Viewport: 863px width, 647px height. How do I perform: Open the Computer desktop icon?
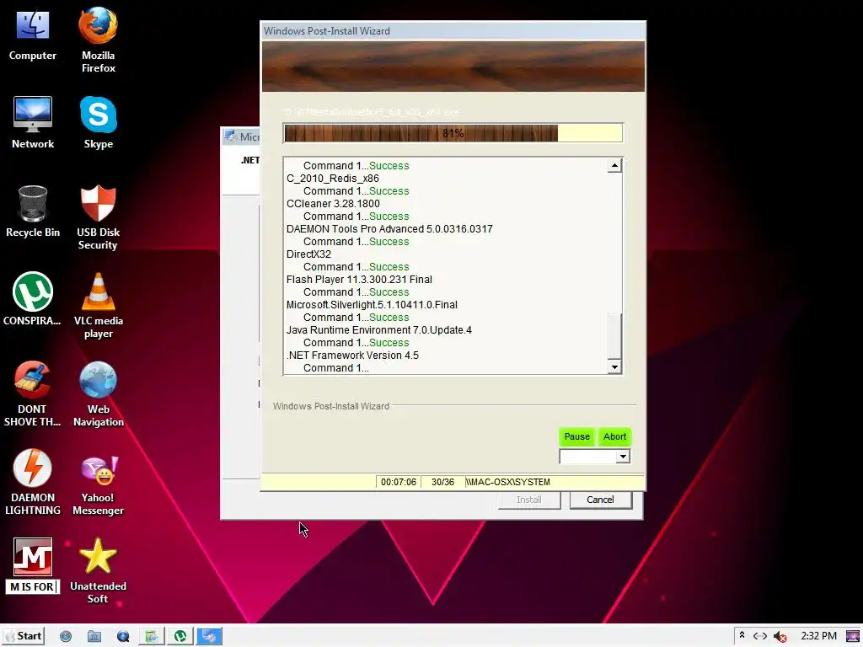pos(33,35)
